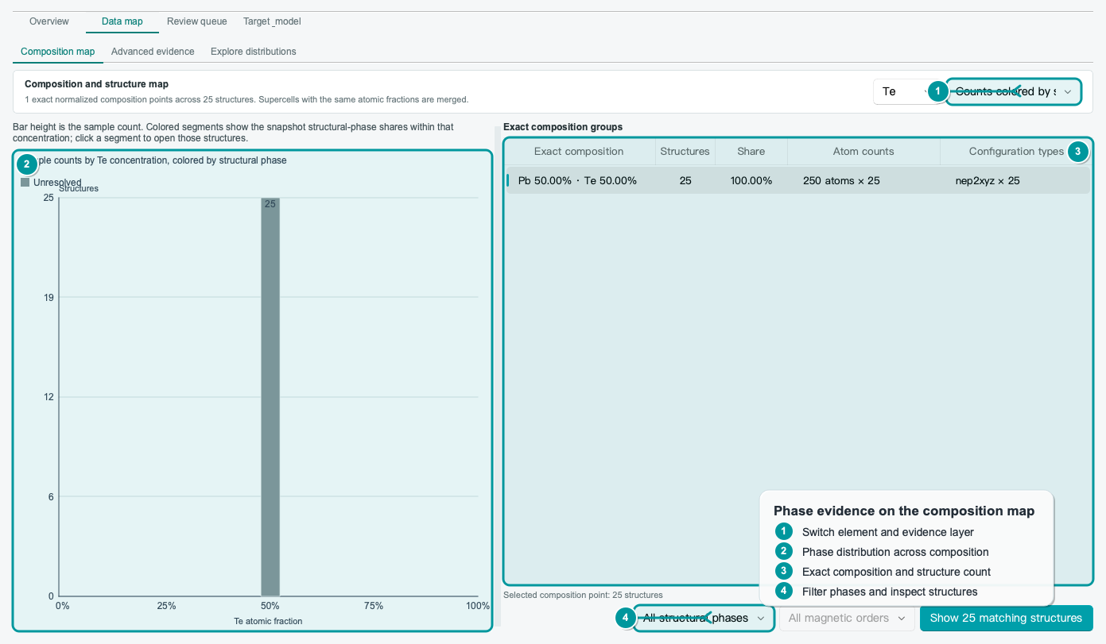Click numbered badge 1 near evidence dropdown
Image resolution: width=1106 pixels, height=644 pixels.
click(938, 91)
